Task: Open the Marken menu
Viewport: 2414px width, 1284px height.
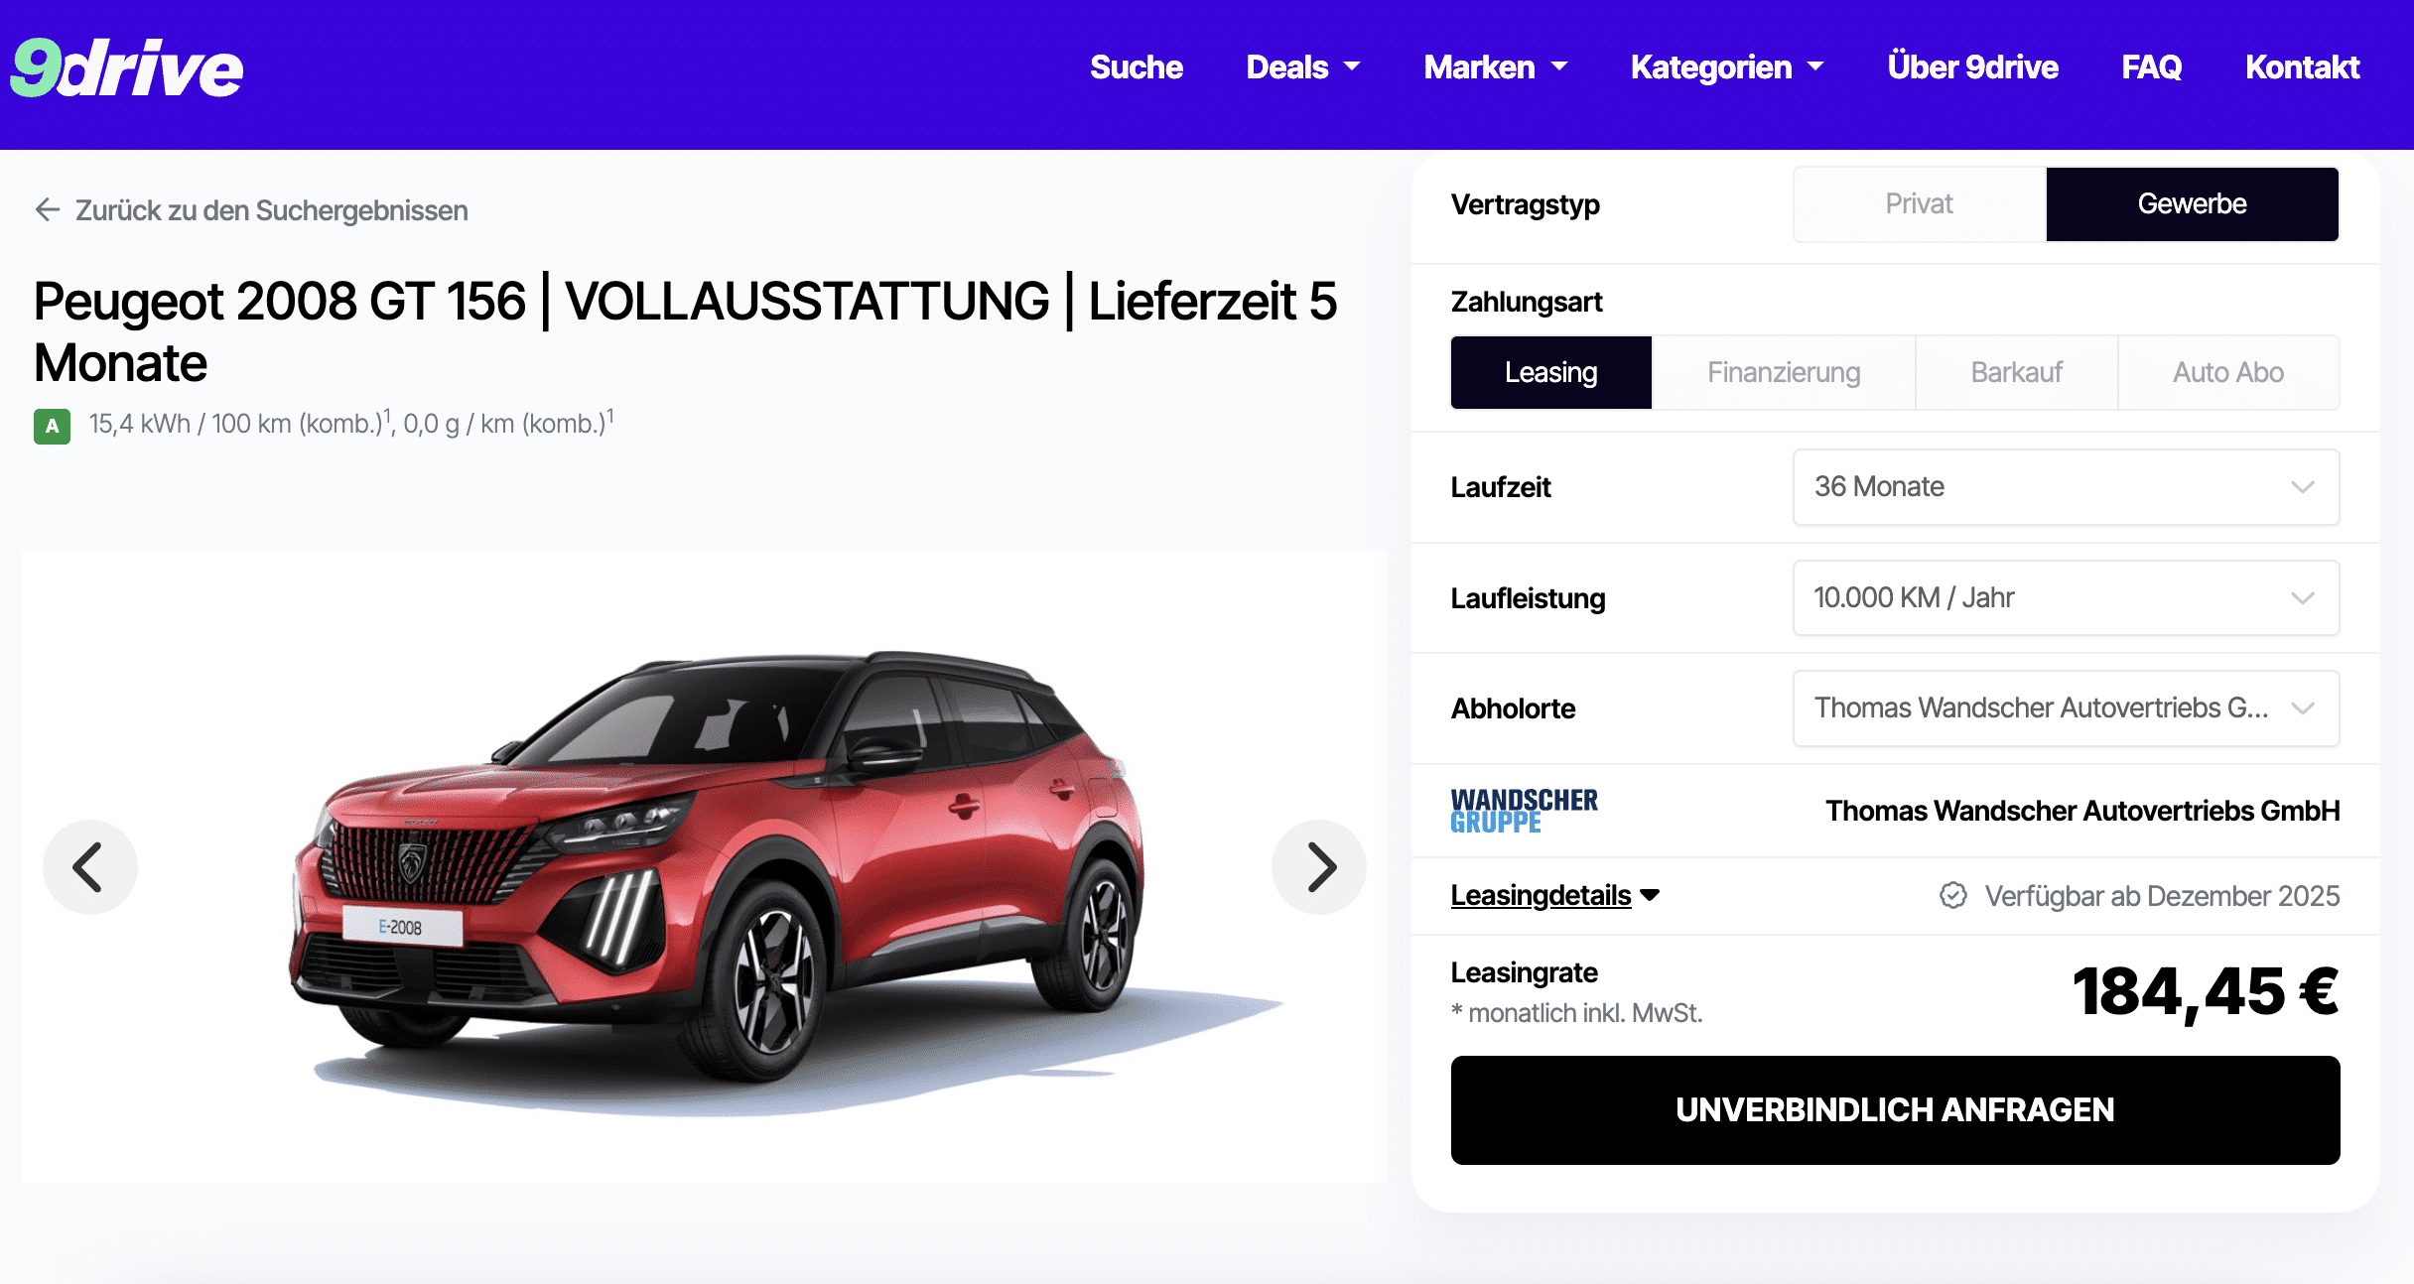Action: [x=1495, y=67]
